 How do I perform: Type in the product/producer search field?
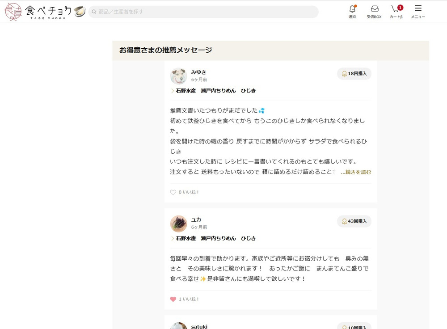pyautogui.click(x=206, y=12)
